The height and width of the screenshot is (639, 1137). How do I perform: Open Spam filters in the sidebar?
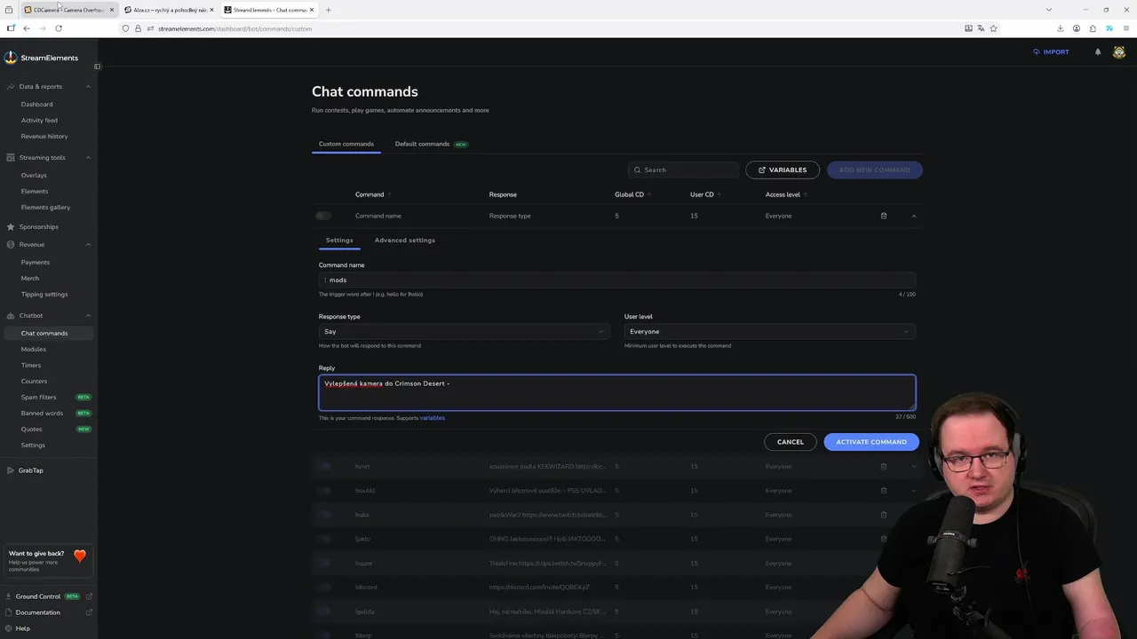pyautogui.click(x=38, y=397)
